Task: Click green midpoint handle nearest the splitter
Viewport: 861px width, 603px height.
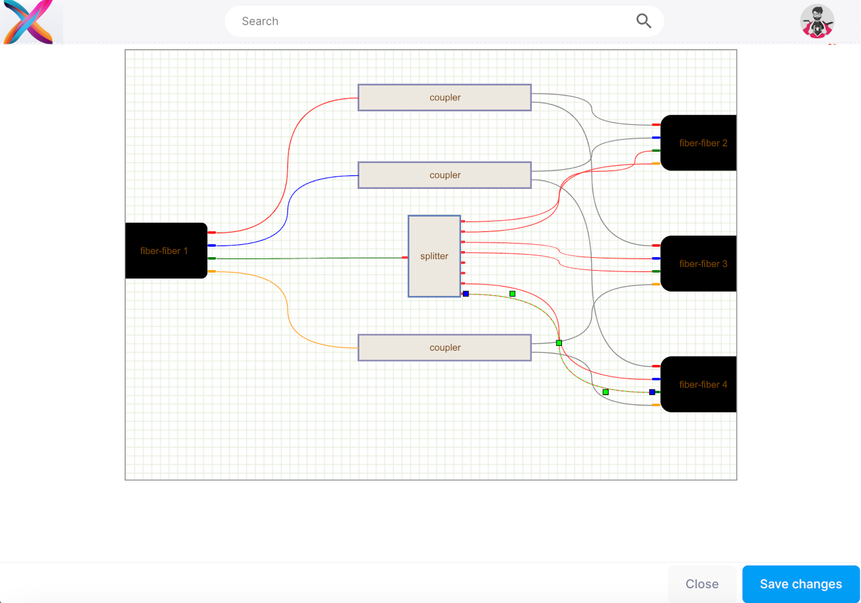Action: tap(512, 294)
